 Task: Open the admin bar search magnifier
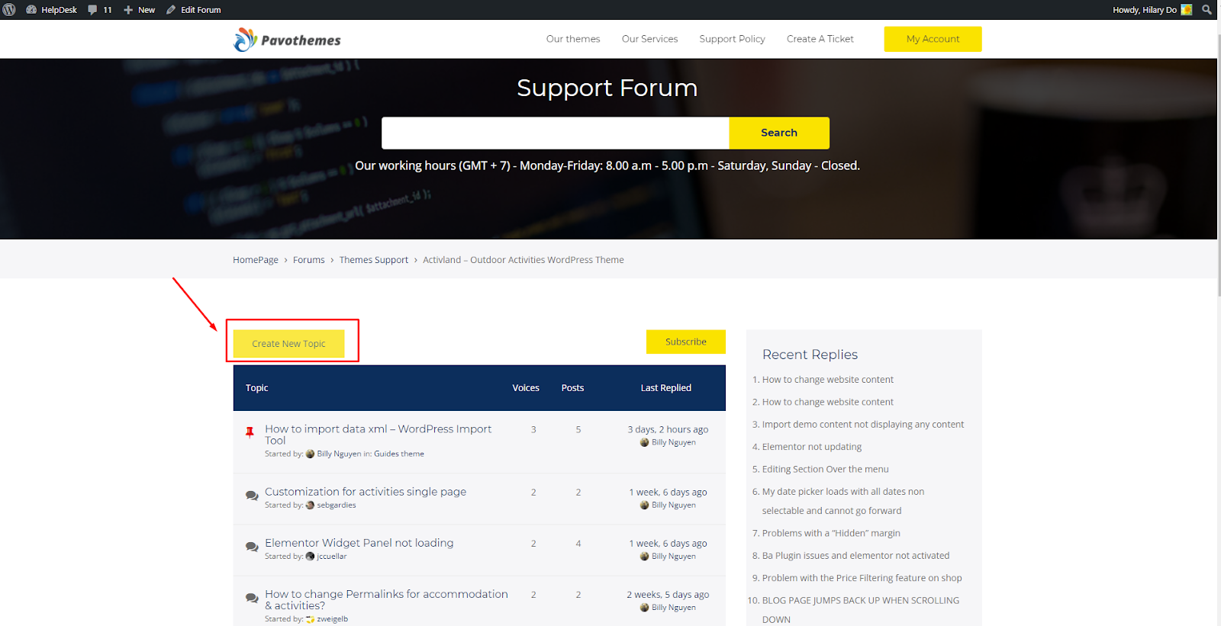[x=1207, y=10]
